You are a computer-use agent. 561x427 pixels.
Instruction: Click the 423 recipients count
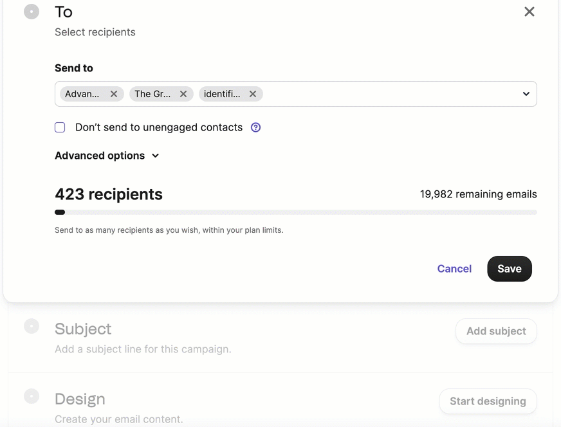coord(109,195)
